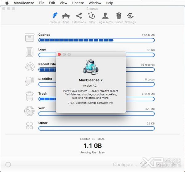Open the Settings section
Viewport: 185px width, 172px height.
click(130, 18)
